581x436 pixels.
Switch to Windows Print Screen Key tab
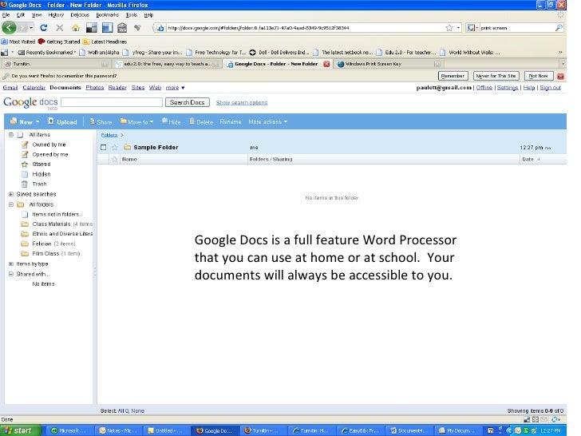(389, 64)
